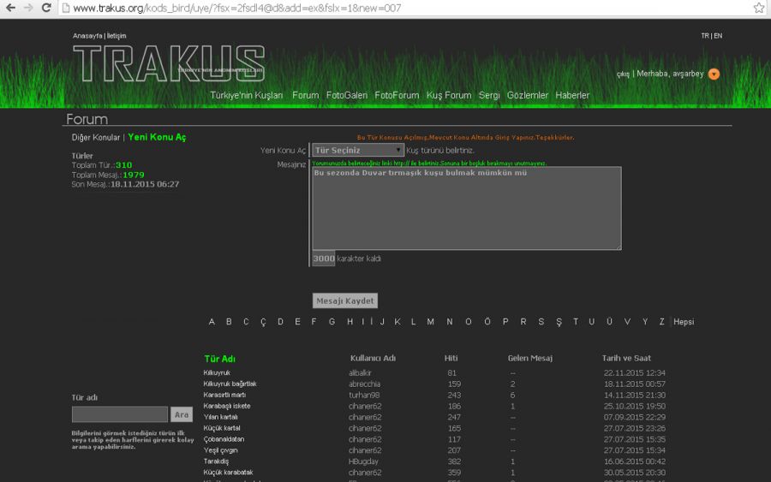The width and height of the screenshot is (771, 482).
Task: Click the Diğer Konular link
Action: point(95,137)
